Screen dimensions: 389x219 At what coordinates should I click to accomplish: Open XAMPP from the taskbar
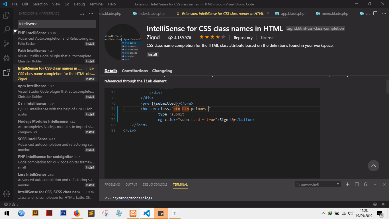click(x=133, y=213)
